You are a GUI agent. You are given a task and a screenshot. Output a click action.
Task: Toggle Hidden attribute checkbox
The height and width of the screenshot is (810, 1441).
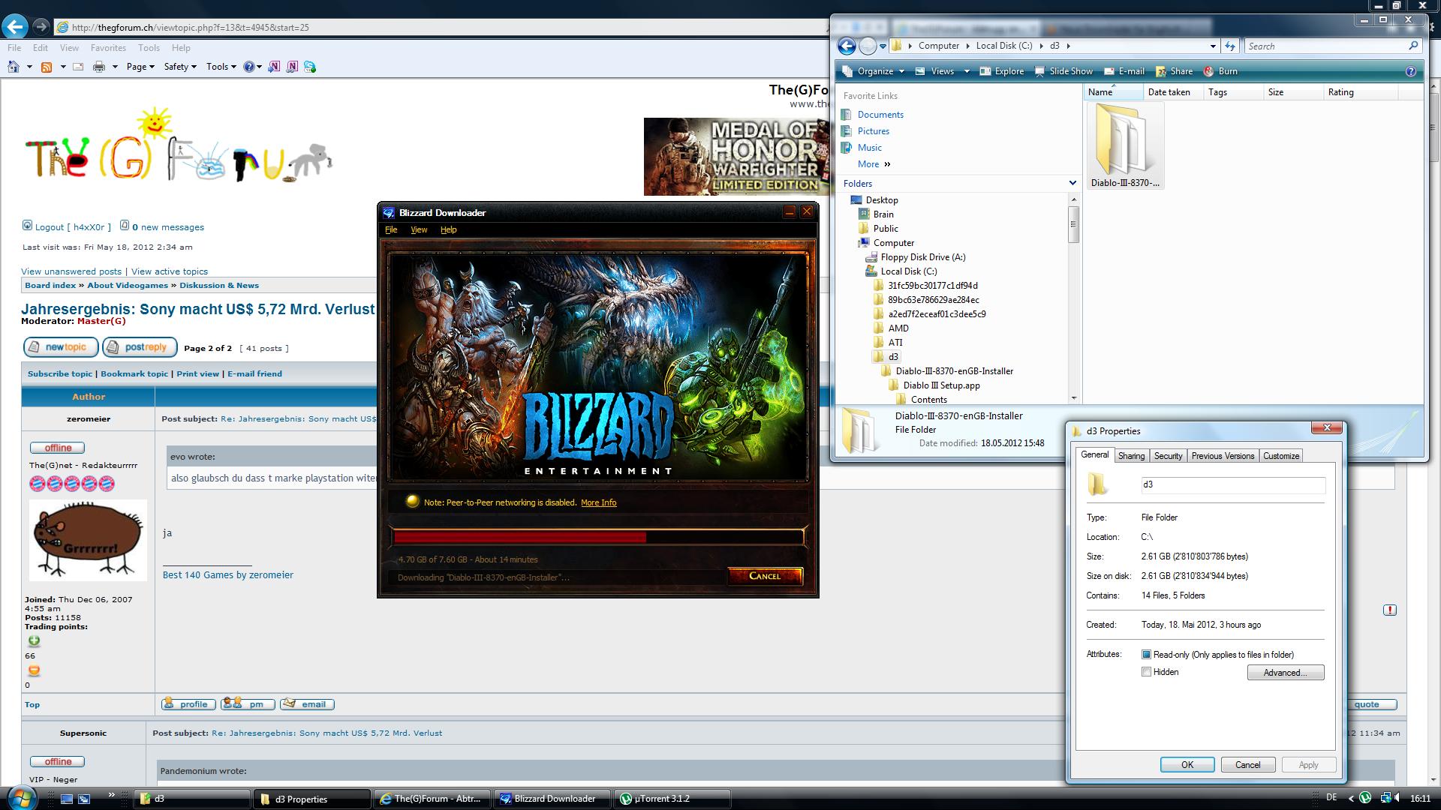coord(1146,672)
